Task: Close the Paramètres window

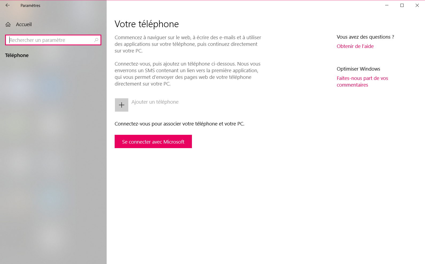Action: coord(417,5)
